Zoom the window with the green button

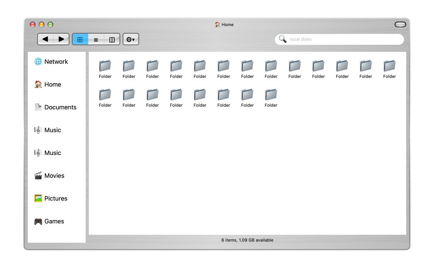click(50, 25)
